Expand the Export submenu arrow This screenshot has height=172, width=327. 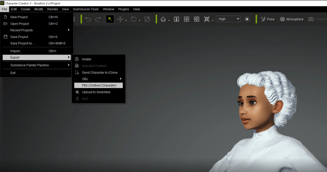69,57
